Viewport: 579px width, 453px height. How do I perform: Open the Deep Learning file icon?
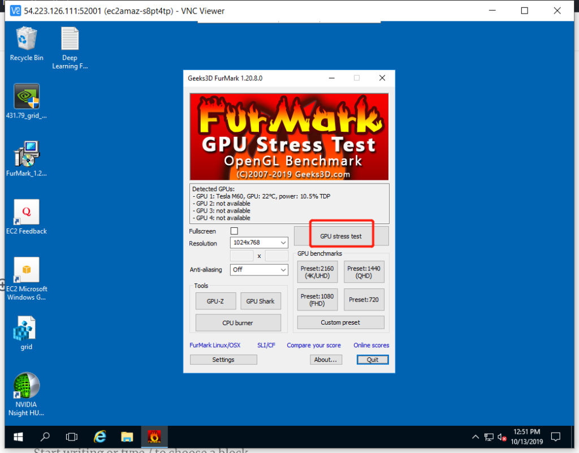pyautogui.click(x=70, y=40)
